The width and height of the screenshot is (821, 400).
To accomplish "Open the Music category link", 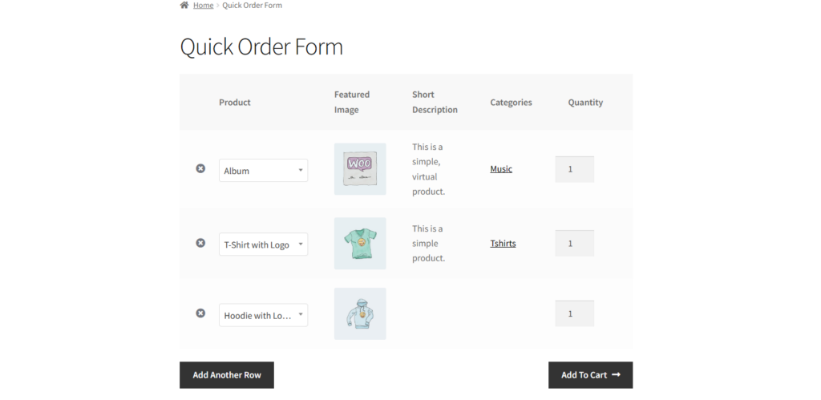I will pyautogui.click(x=501, y=169).
